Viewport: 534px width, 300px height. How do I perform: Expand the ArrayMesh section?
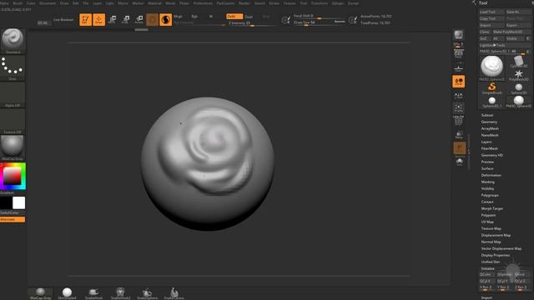490,128
